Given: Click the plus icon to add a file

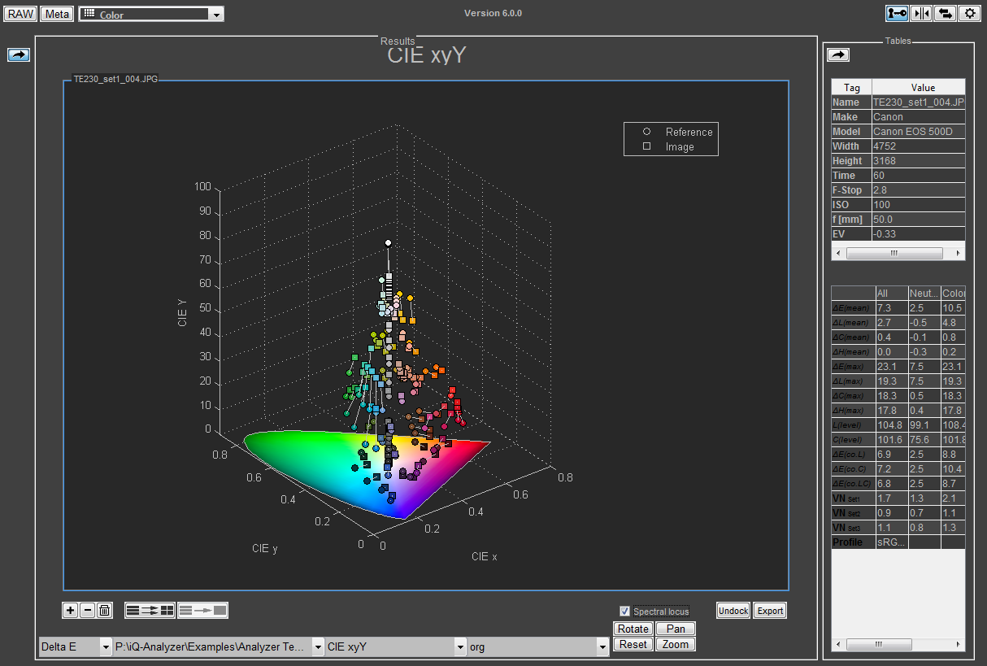Looking at the screenshot, I should point(71,610).
